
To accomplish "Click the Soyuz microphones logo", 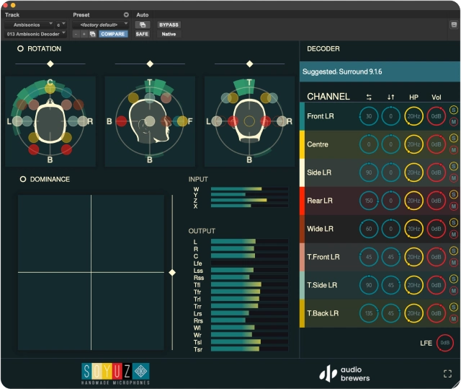I will point(115,372).
